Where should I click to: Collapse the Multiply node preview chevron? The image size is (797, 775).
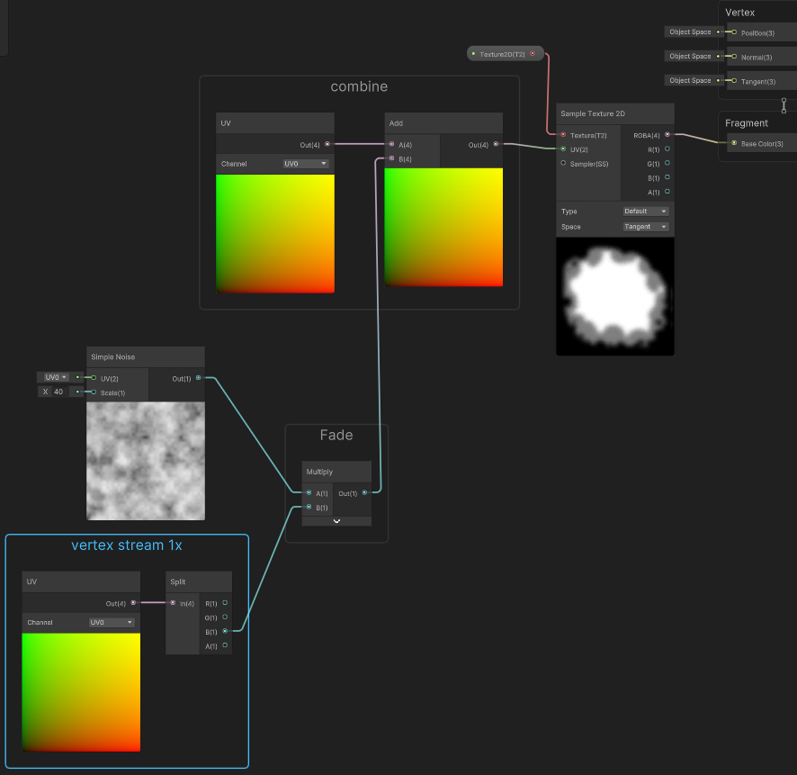pyautogui.click(x=336, y=521)
